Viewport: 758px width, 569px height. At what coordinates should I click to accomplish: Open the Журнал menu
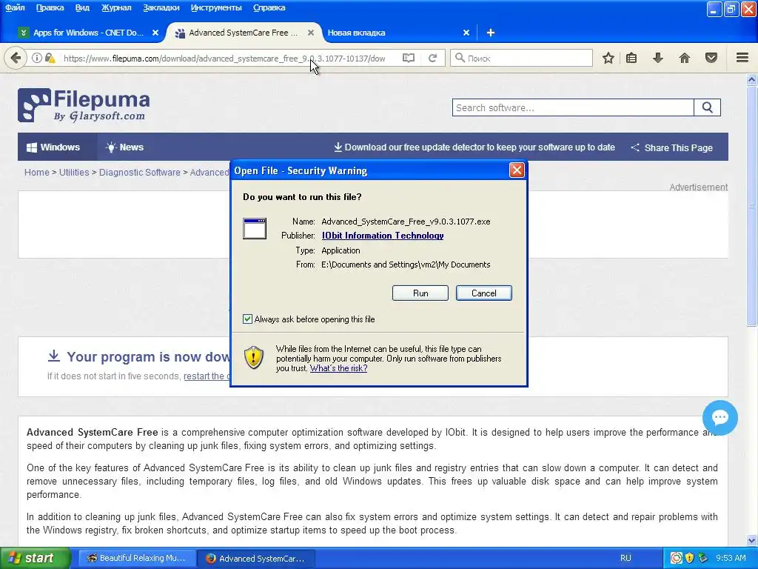coord(116,7)
